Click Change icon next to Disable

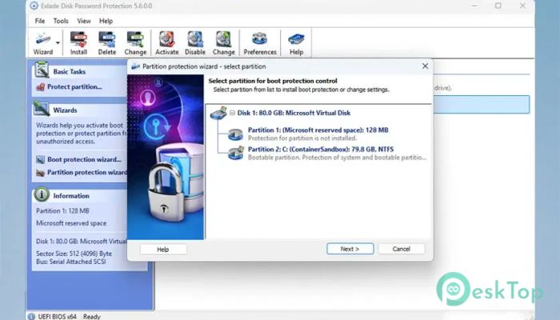(223, 43)
